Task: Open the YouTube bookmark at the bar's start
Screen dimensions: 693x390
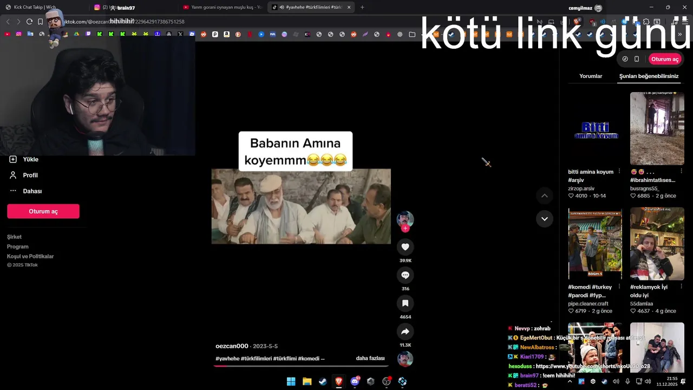Action: [7, 34]
